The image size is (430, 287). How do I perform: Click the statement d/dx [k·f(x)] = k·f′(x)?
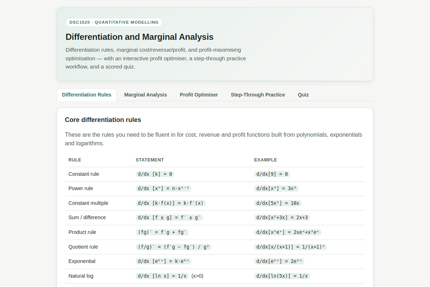[171, 203]
